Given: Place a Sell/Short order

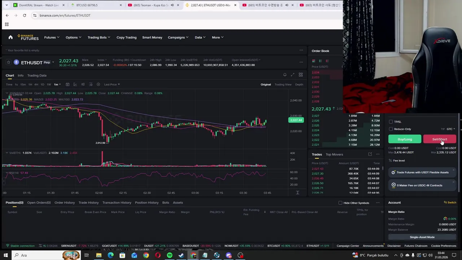Looking at the screenshot, I should 440,139.
